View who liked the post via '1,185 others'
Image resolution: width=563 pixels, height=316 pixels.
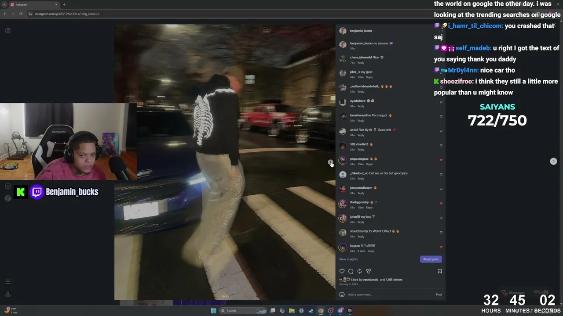tap(394, 280)
